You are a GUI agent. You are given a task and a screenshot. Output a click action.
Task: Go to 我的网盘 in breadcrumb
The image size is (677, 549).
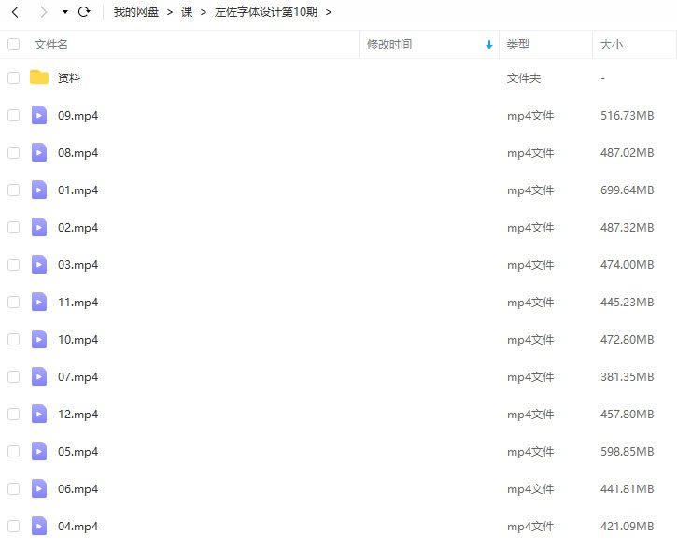coord(136,12)
